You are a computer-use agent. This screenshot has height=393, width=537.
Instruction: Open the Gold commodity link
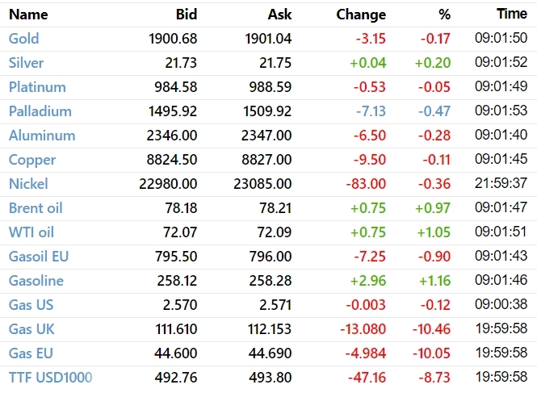pyautogui.click(x=23, y=39)
